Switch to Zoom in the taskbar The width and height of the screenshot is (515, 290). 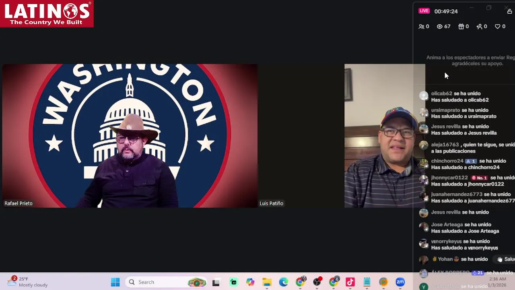pos(400,282)
